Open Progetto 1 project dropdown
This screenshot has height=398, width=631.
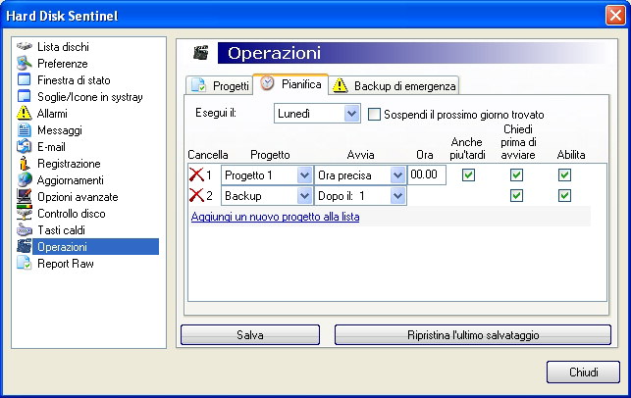[x=267, y=175]
